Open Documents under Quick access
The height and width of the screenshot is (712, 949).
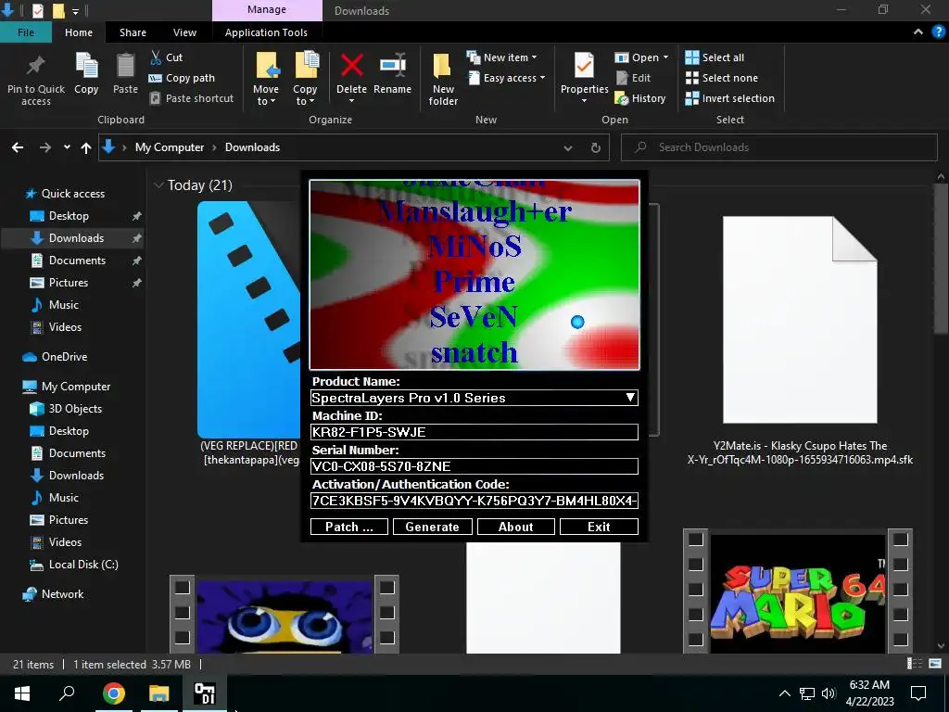[x=77, y=261]
